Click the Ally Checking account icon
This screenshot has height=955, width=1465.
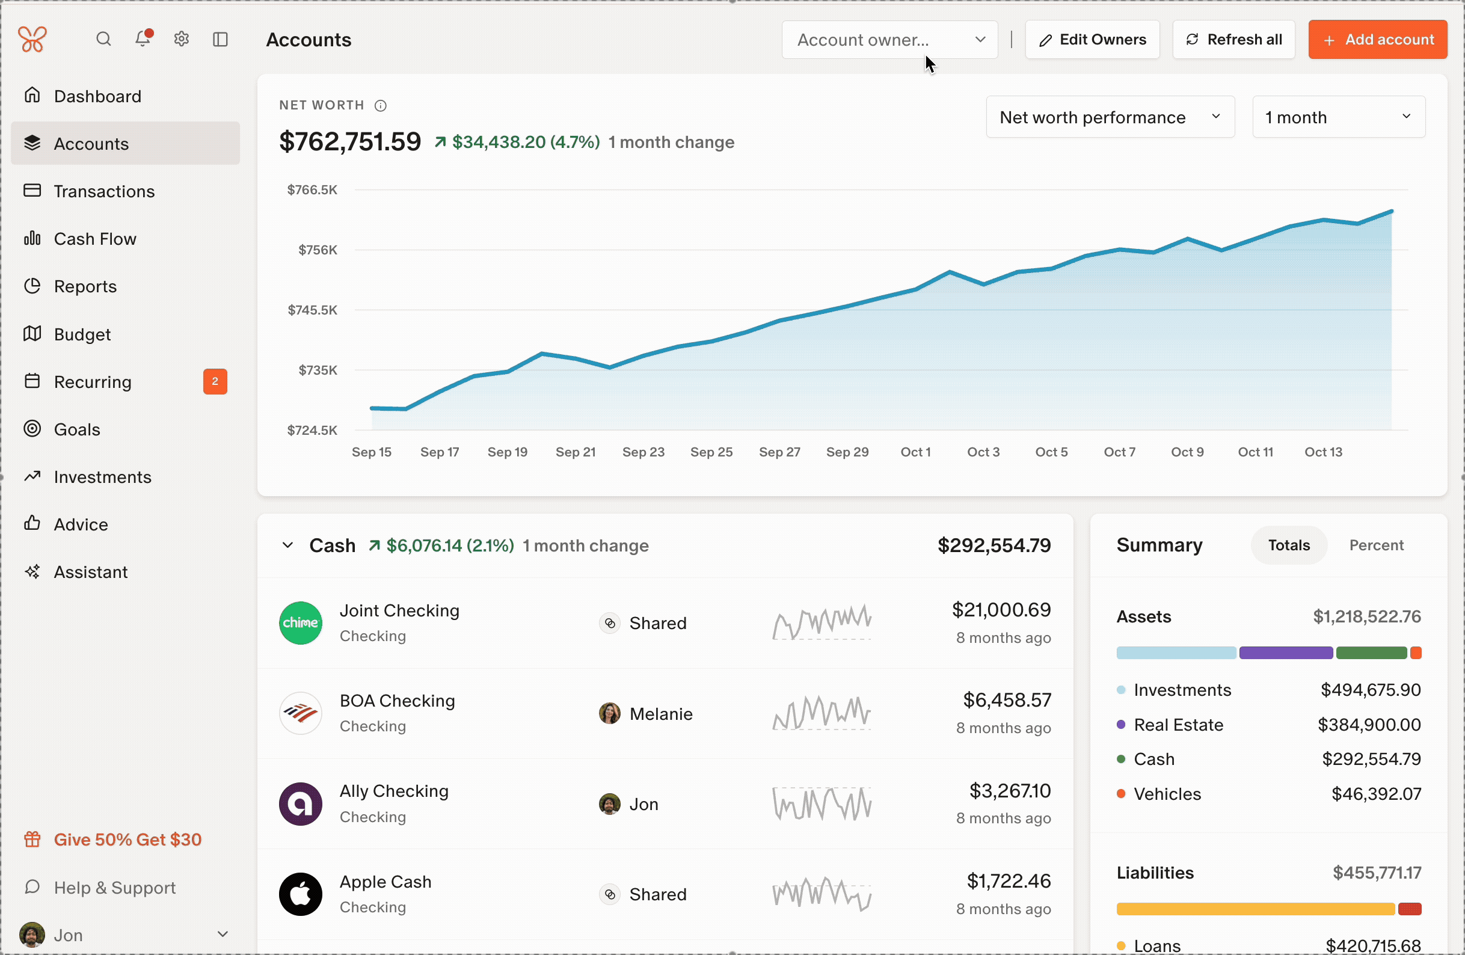tap(300, 803)
